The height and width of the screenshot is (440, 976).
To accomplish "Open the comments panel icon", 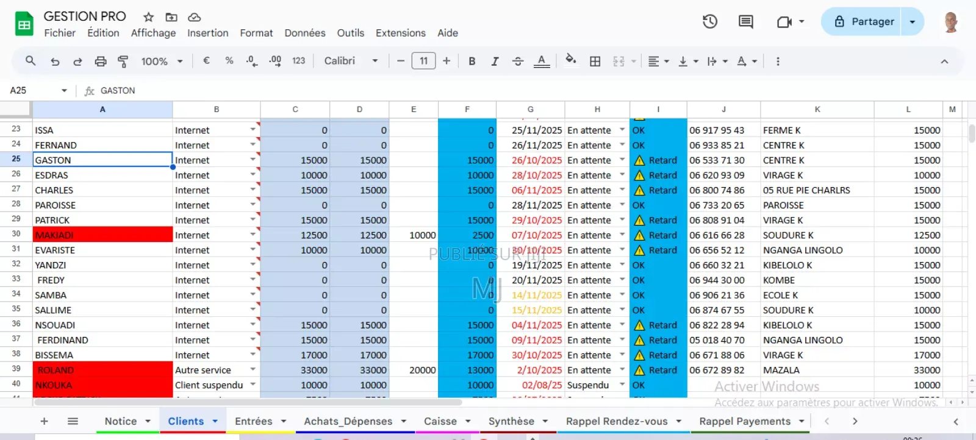I will 745,22.
